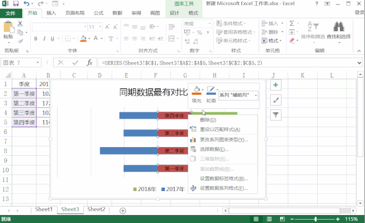Increase font size with larger A icon
This screenshot has height=223, width=365.
[x=107, y=27]
